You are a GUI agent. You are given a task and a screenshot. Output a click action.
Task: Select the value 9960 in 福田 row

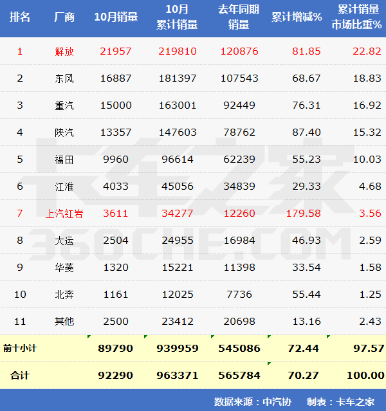116,160
